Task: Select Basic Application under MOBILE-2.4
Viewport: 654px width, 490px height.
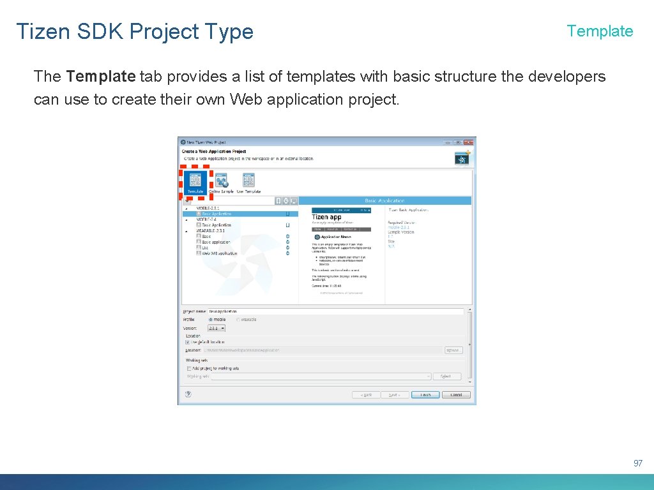Action: [217, 225]
